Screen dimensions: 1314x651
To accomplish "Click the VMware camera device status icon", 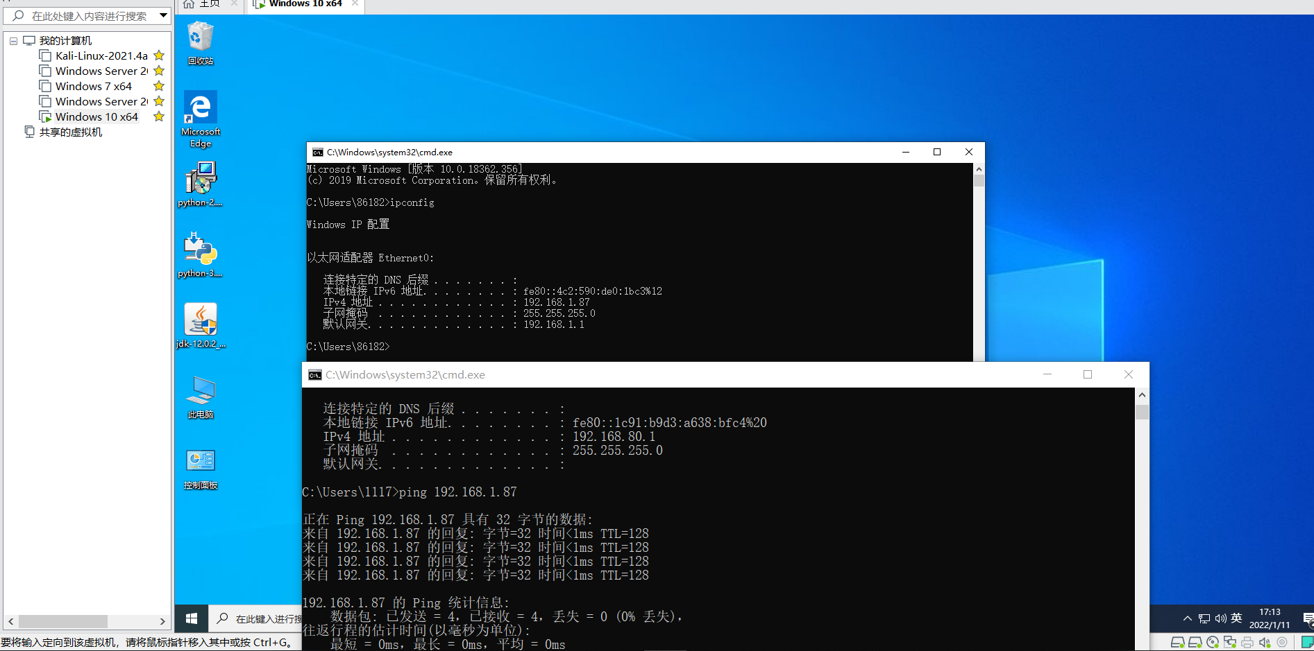I will (1282, 643).
